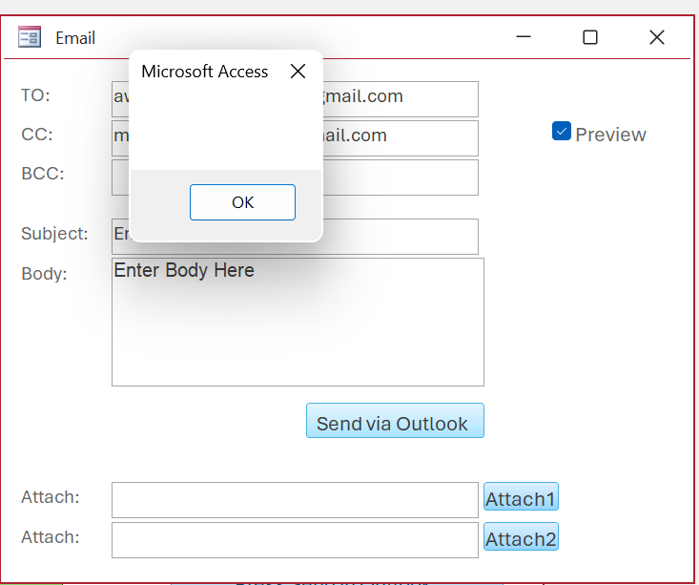Minimize the Email window
699x585 pixels.
pos(524,37)
